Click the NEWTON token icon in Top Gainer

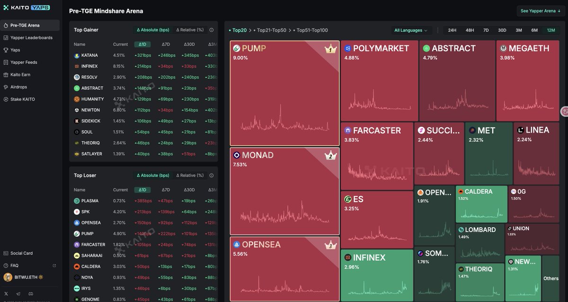tap(77, 110)
